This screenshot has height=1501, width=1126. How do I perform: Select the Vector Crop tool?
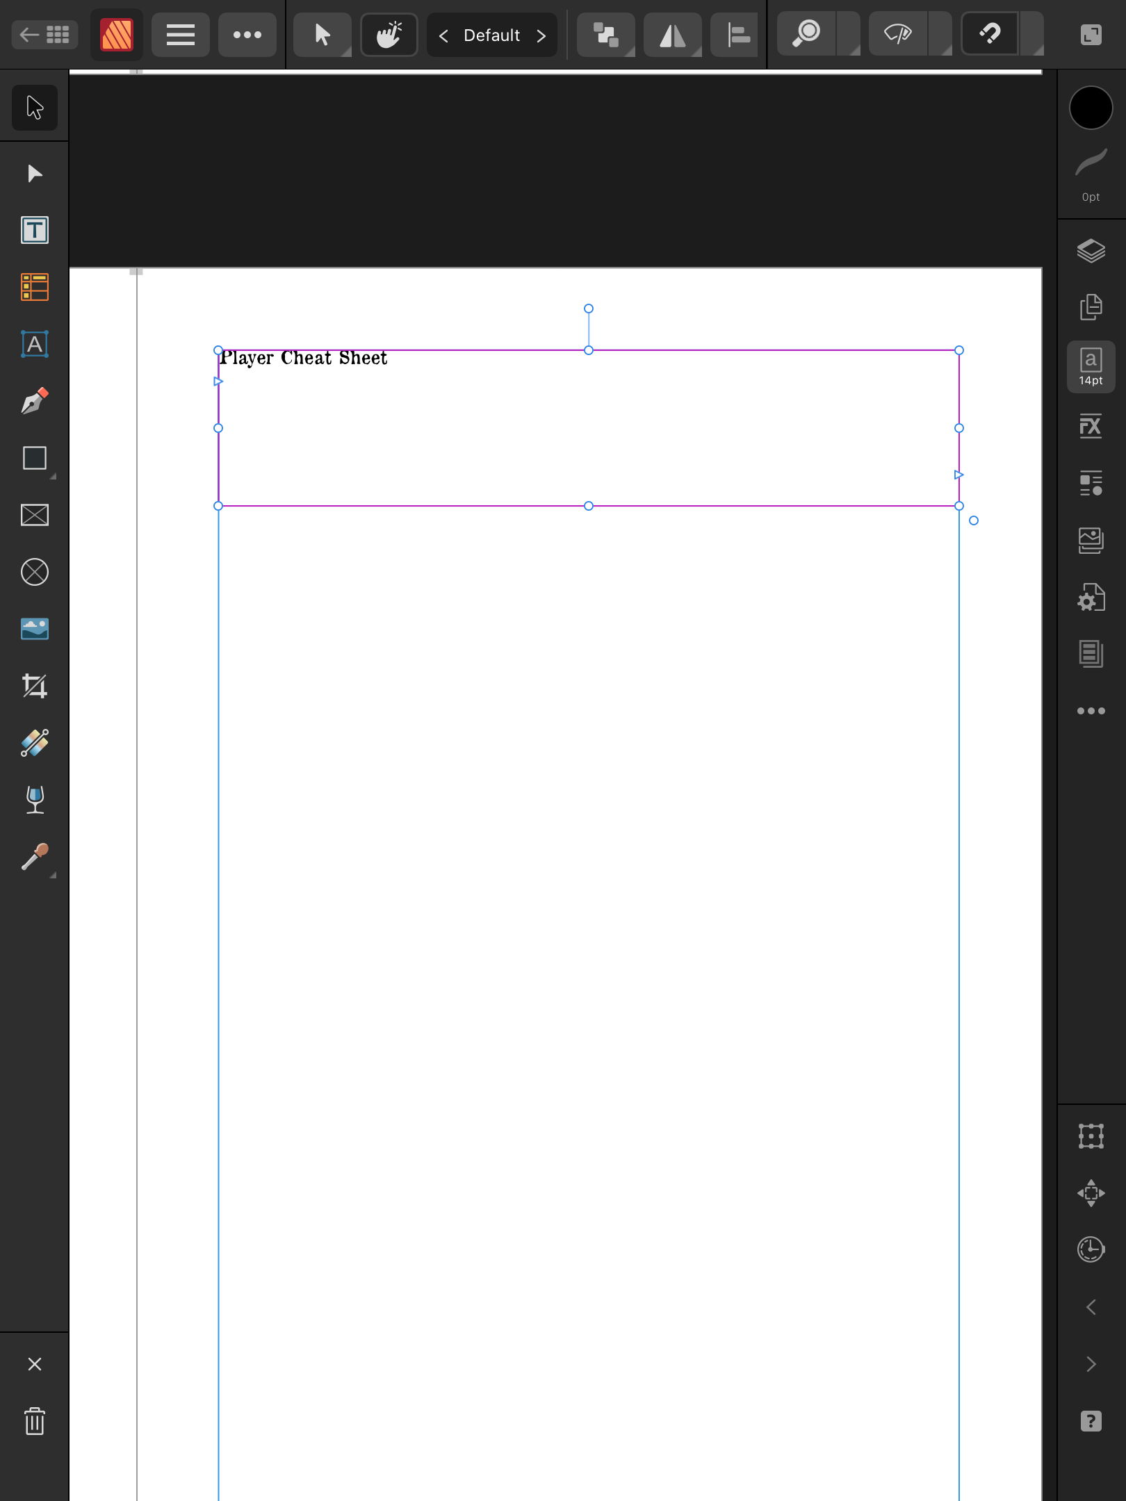pyautogui.click(x=35, y=686)
